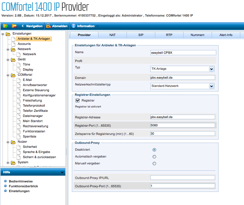Click the Outbound-Proxy-Port field

pyautogui.click(x=183, y=186)
